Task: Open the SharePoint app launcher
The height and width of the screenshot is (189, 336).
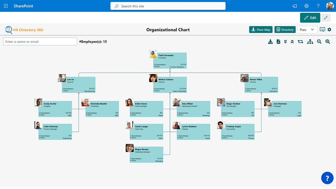Action: [x=6, y=6]
